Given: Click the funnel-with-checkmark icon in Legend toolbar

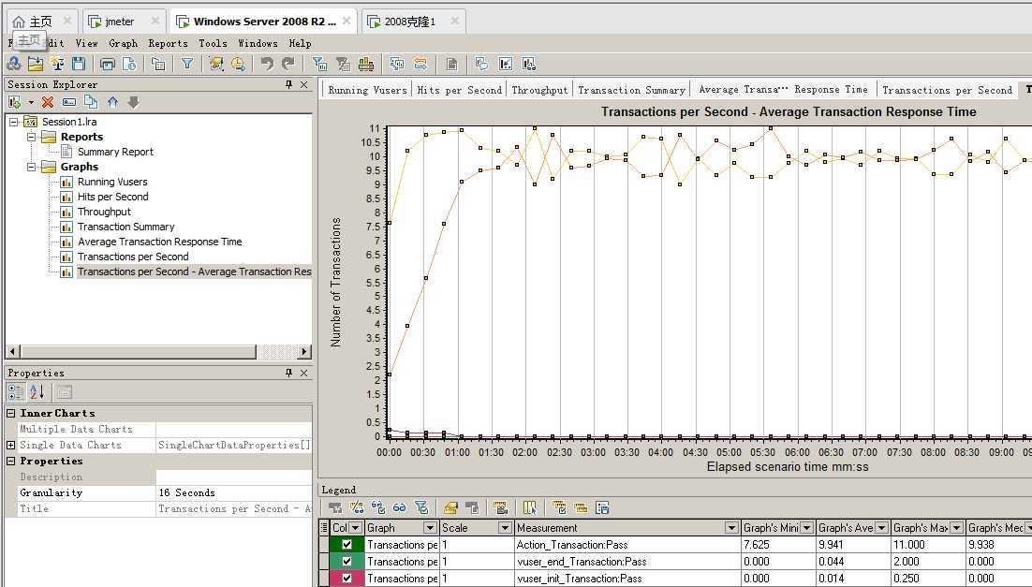Looking at the screenshot, I should [421, 507].
